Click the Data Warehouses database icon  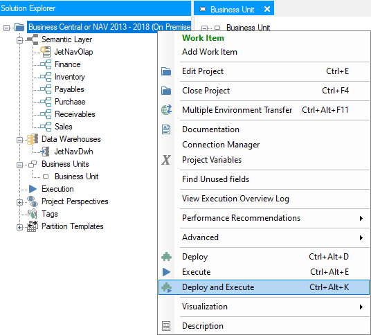pyautogui.click(x=33, y=139)
